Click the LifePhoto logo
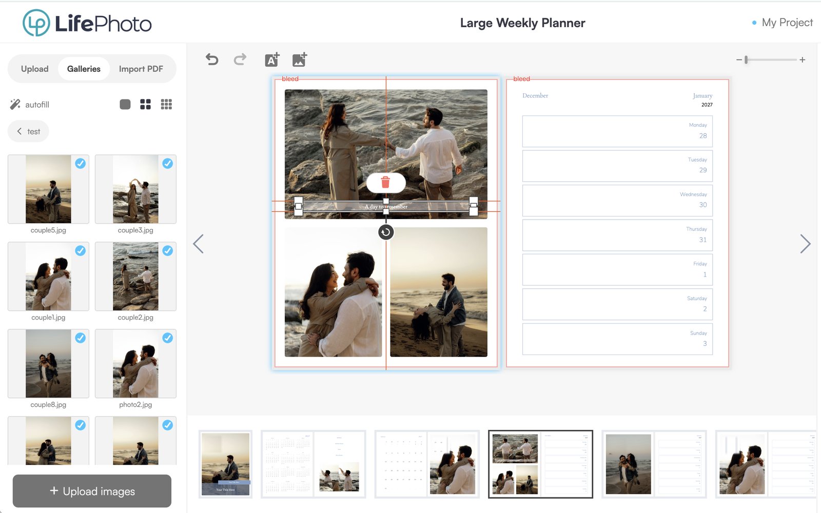Image resolution: width=821 pixels, height=513 pixels. pos(87,23)
